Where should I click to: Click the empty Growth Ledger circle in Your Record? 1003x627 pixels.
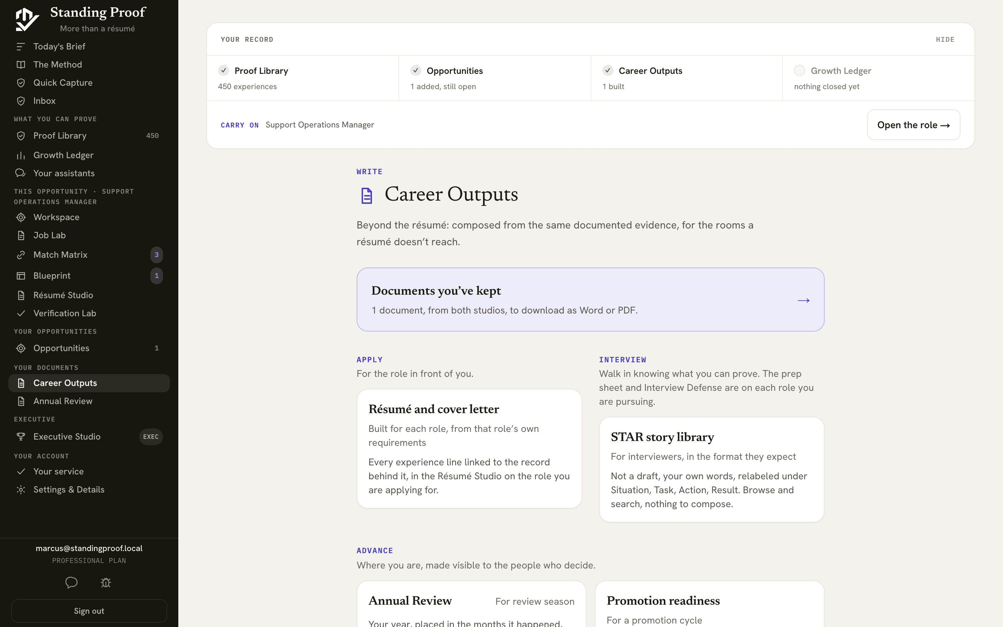(x=800, y=70)
